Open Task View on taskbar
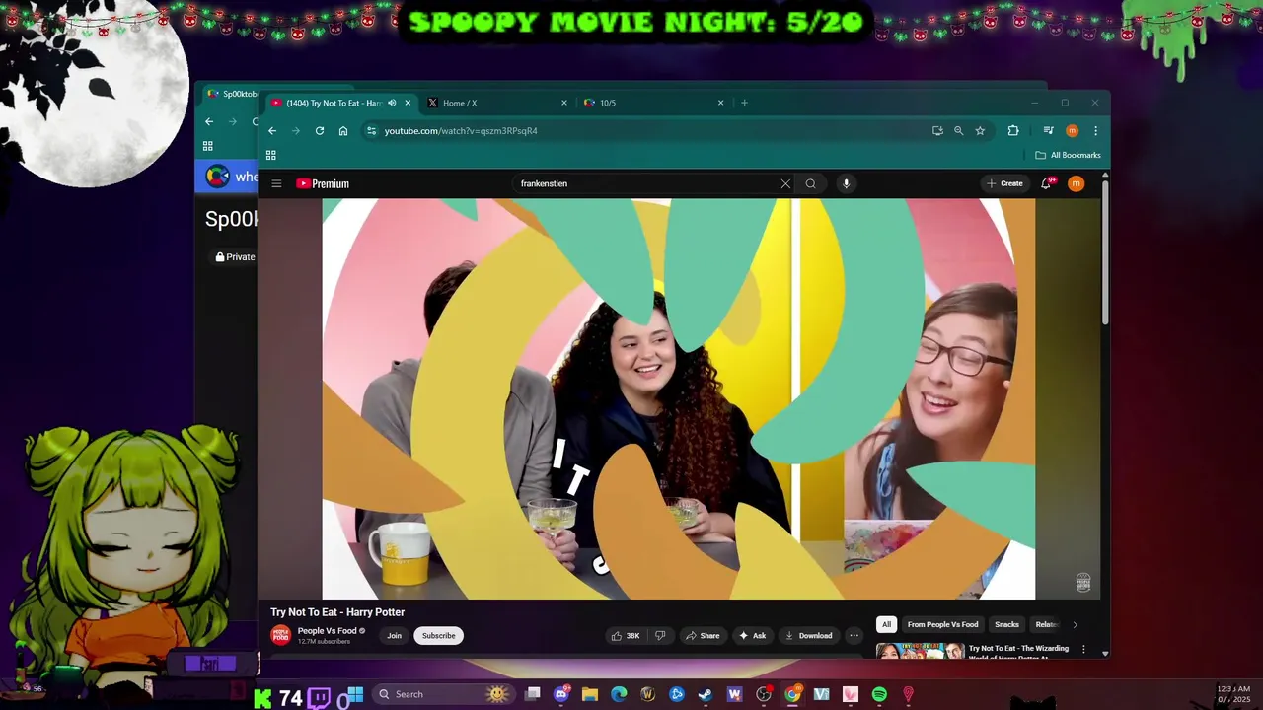The image size is (1263, 710). click(533, 694)
